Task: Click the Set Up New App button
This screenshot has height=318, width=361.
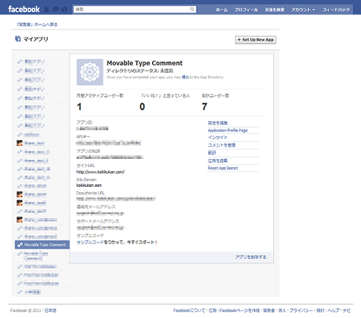Action: pyautogui.click(x=256, y=40)
